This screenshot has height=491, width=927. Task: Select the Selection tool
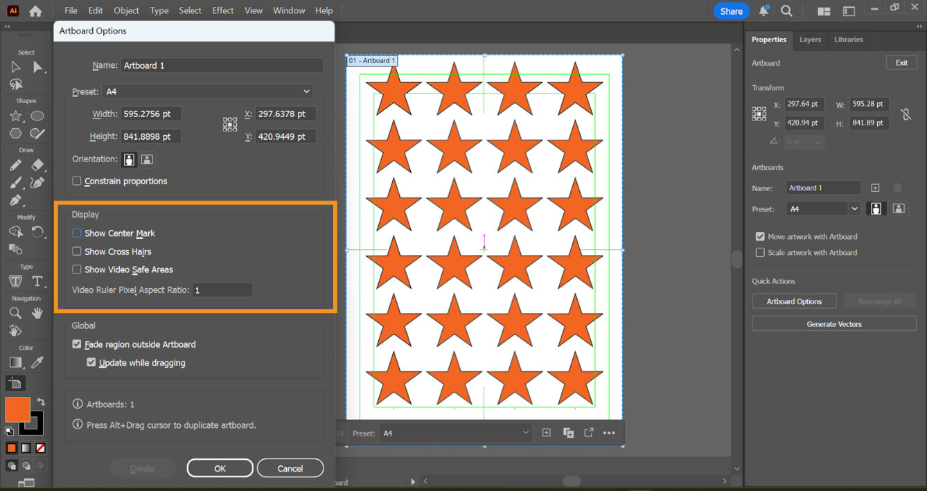pyautogui.click(x=17, y=66)
